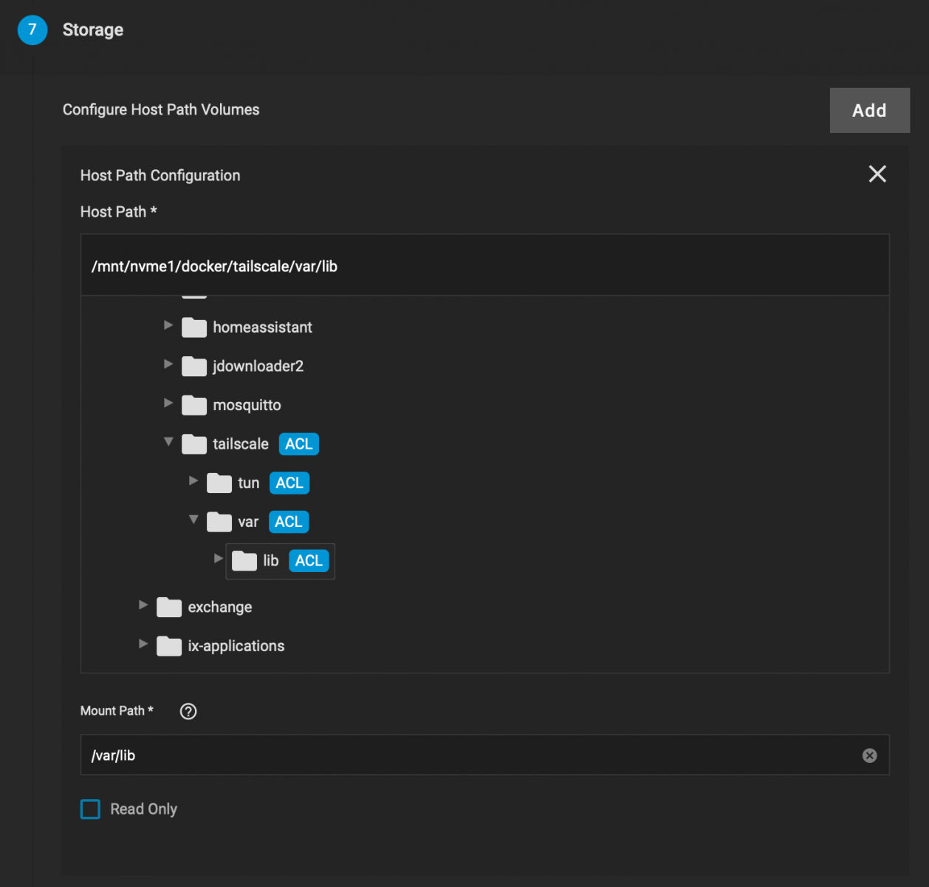The width and height of the screenshot is (929, 887).
Task: Select the homeassistant folder name
Action: tap(262, 327)
